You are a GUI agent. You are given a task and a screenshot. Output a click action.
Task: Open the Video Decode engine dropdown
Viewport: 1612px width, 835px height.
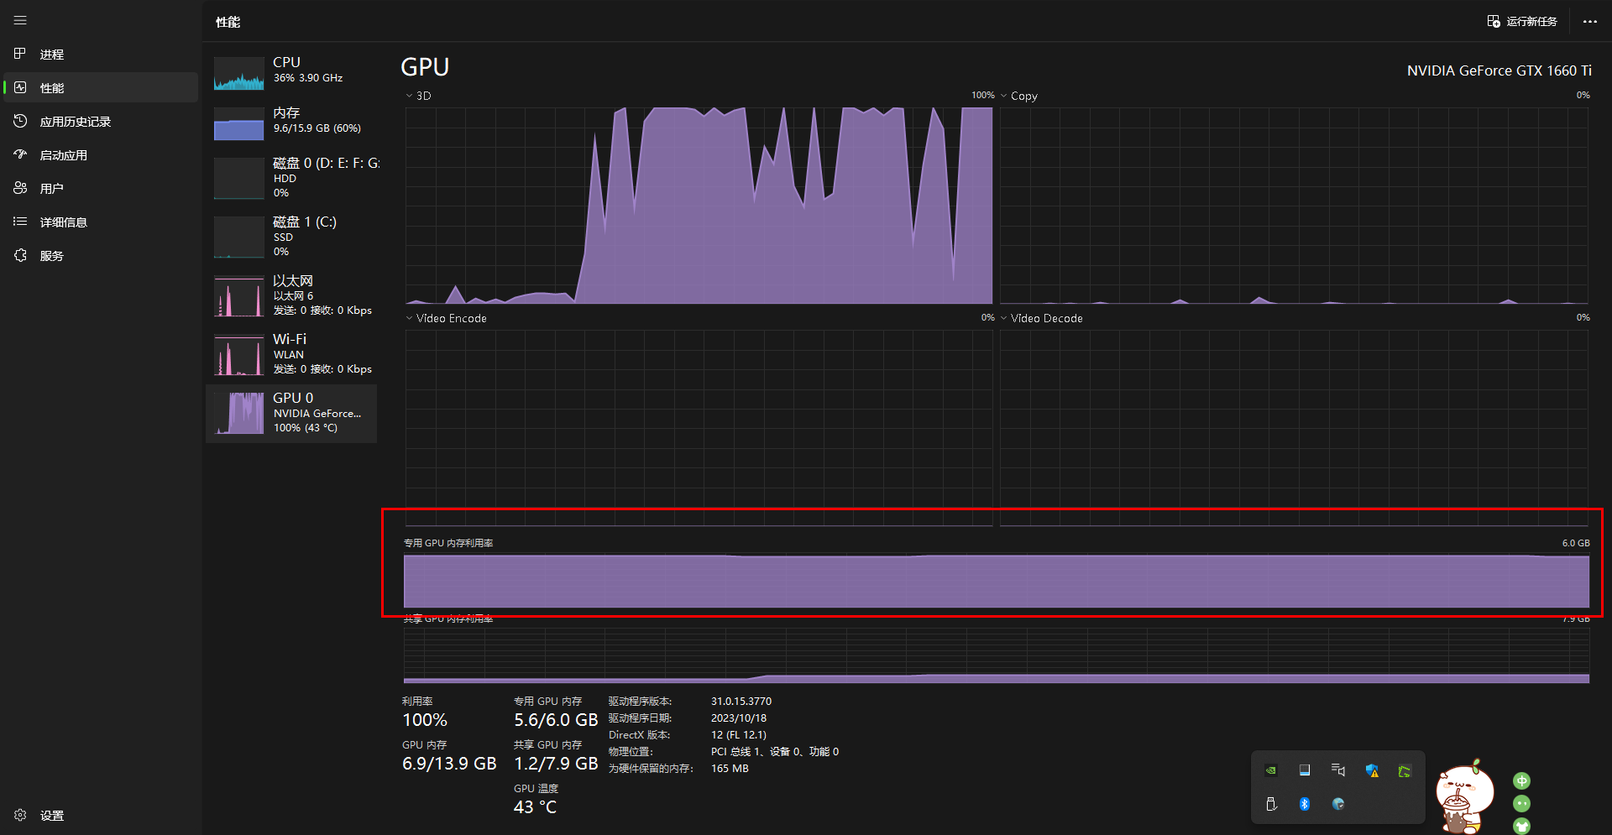[1004, 318]
